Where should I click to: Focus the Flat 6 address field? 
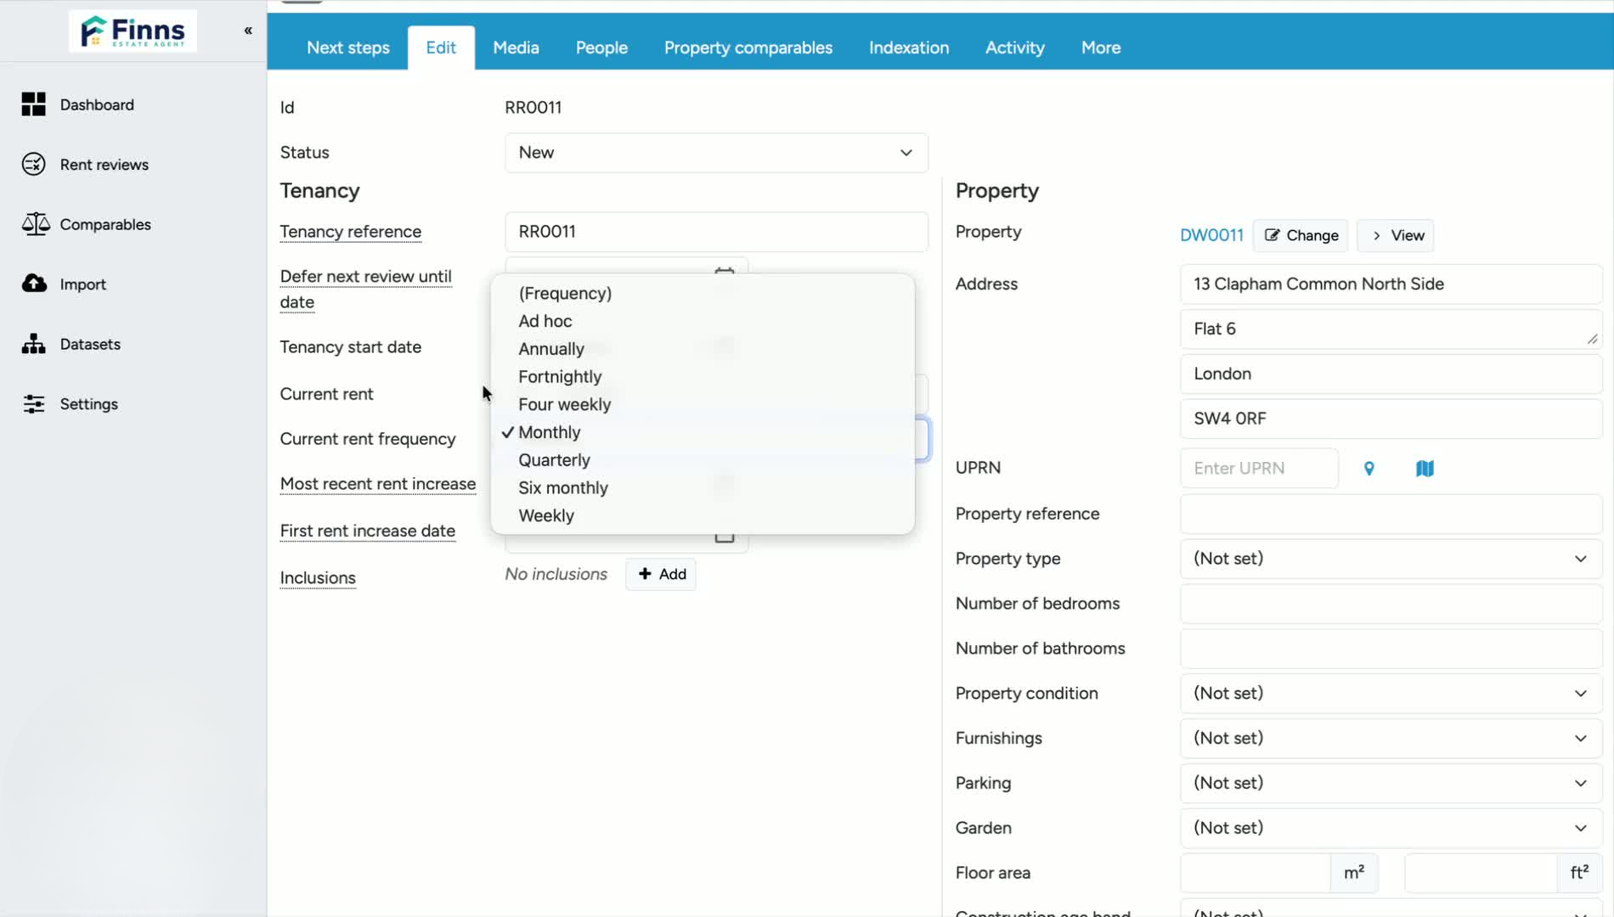pos(1391,329)
